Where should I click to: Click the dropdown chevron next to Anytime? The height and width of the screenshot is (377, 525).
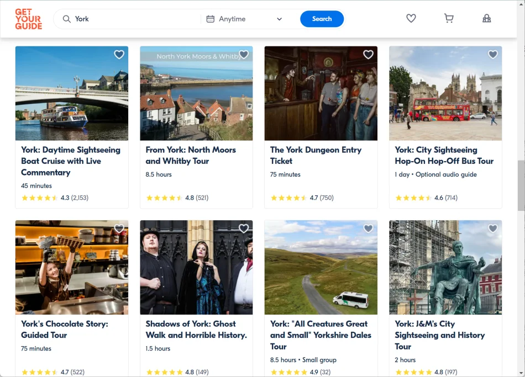[279, 19]
